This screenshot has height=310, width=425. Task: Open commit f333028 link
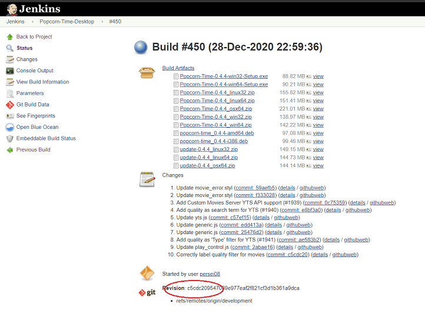255,195
